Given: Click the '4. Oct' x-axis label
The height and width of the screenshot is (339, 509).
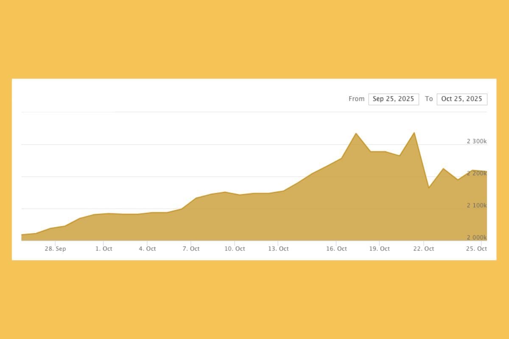Looking at the screenshot, I should 147,249.
